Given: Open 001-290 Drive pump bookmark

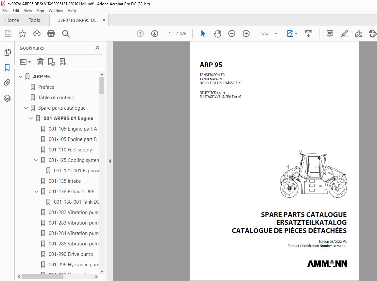Looking at the screenshot, I should coord(71,254).
